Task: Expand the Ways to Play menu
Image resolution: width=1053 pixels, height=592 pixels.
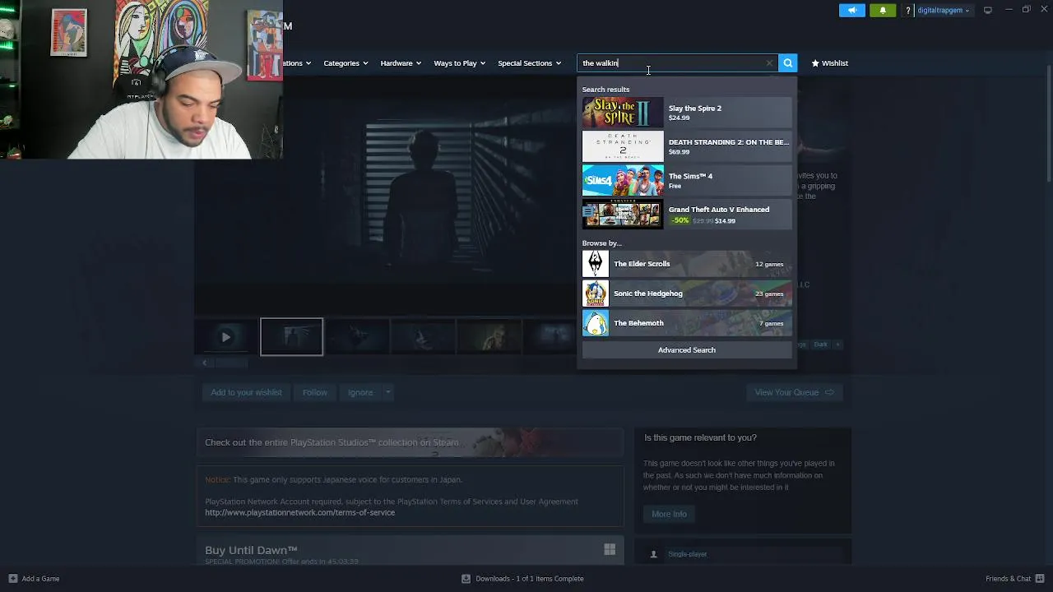Action: pyautogui.click(x=459, y=63)
